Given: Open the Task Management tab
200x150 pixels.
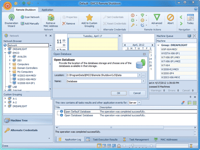Looking at the screenshot, I should [x=136, y=139].
